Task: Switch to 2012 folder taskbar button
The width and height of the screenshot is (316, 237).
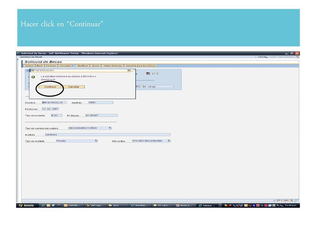Action: [x=117, y=205]
